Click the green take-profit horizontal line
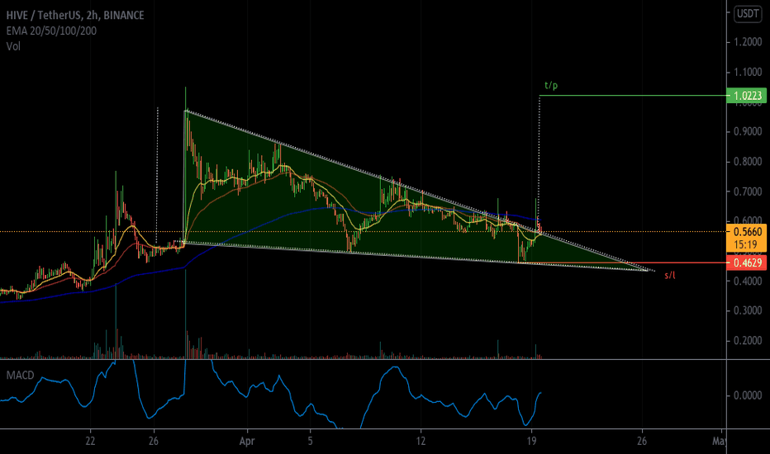The width and height of the screenshot is (770, 454). pos(633,95)
